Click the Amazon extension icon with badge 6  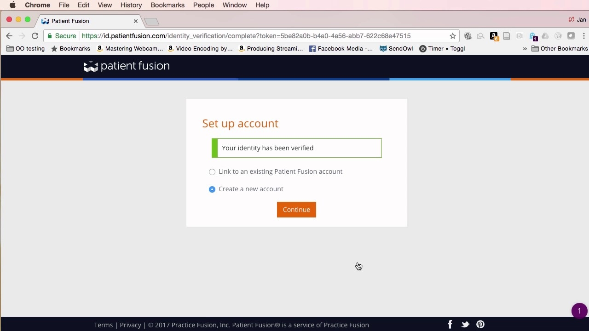pos(493,35)
